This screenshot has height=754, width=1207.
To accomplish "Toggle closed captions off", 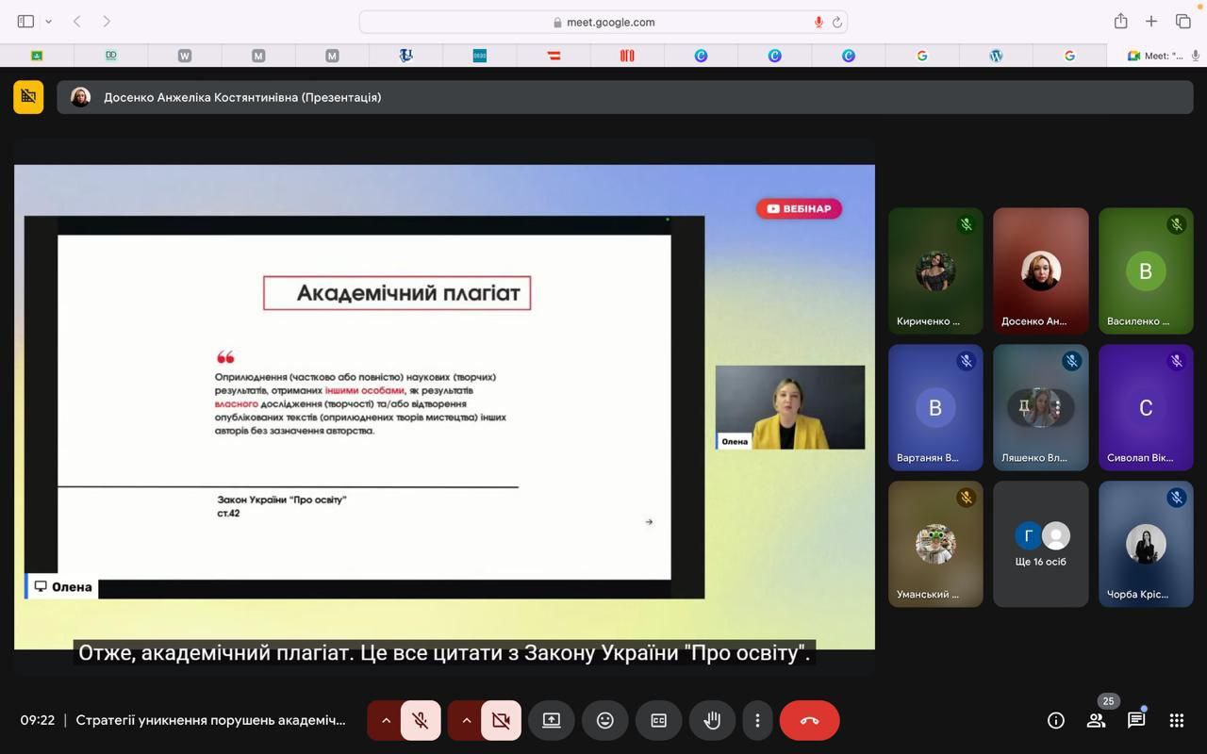I will point(658,720).
